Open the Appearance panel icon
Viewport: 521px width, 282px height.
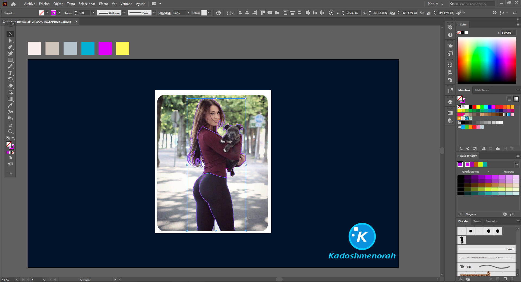(x=450, y=46)
